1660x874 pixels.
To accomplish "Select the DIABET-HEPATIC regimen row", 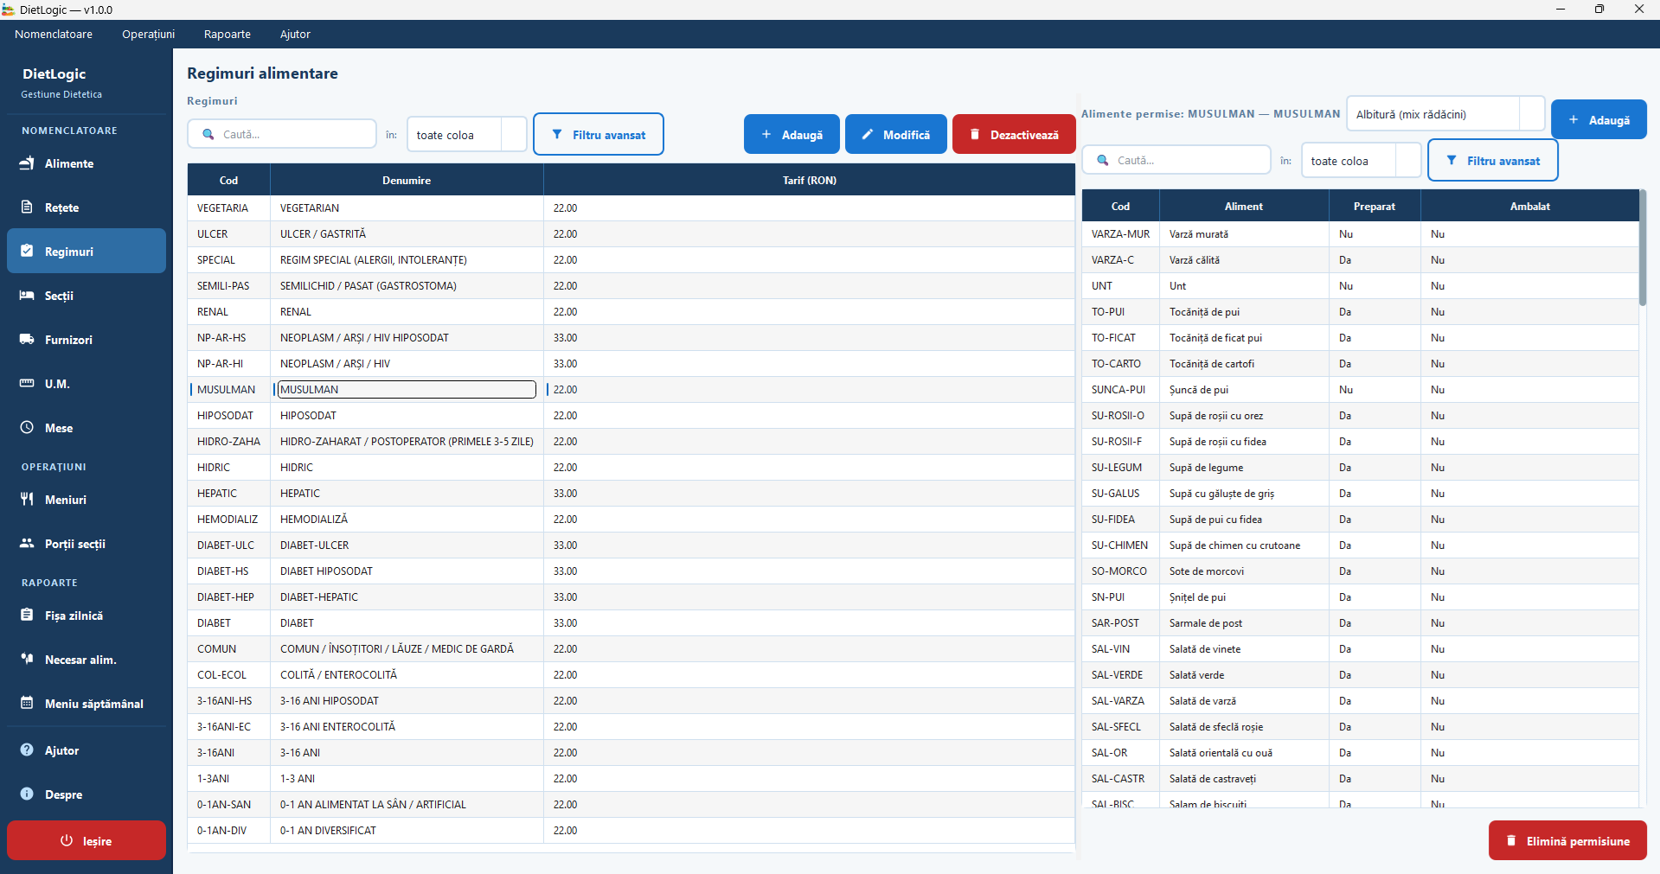I will (631, 597).
